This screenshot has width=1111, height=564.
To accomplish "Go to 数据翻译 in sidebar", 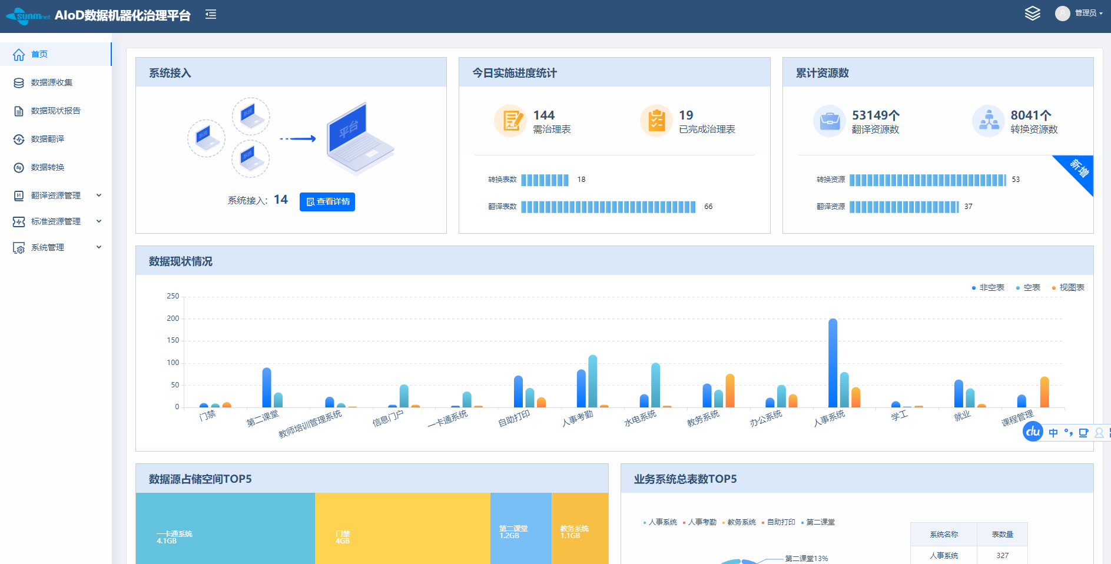I will tap(48, 140).
